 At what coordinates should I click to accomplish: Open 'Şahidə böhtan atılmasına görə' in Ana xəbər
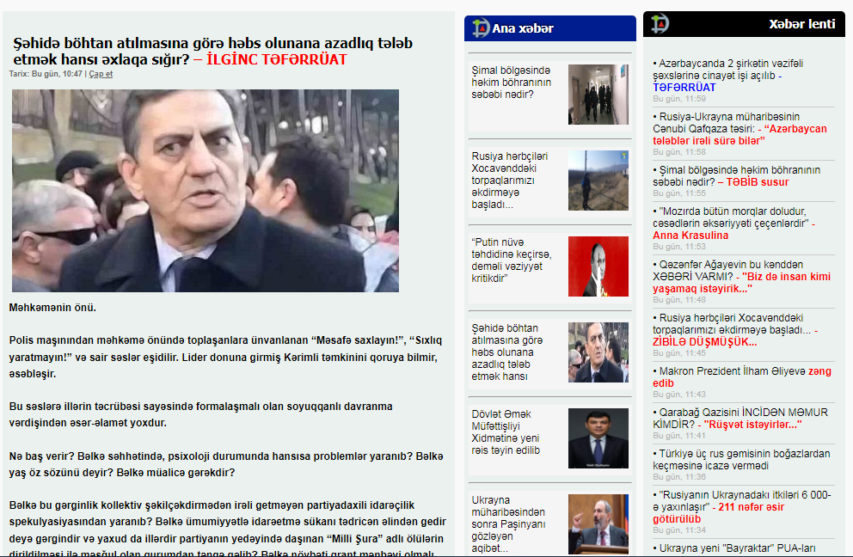(x=507, y=352)
